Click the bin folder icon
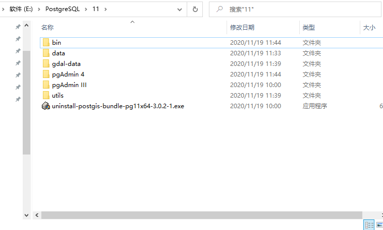This screenshot has height=230, width=383. click(x=46, y=43)
